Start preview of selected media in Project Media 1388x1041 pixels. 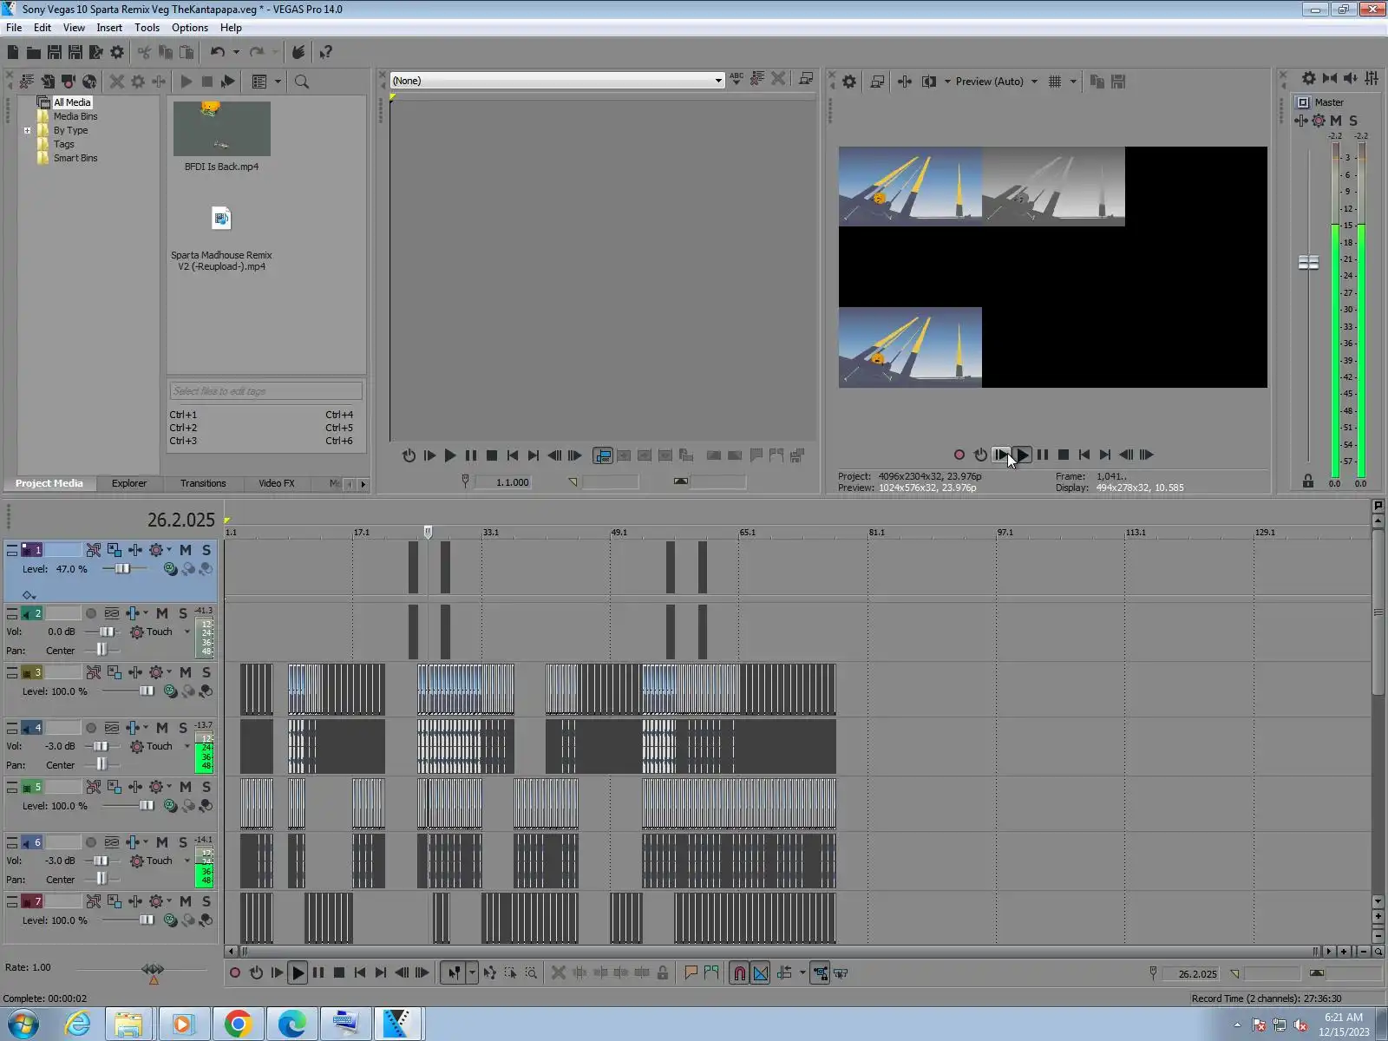pos(187,82)
